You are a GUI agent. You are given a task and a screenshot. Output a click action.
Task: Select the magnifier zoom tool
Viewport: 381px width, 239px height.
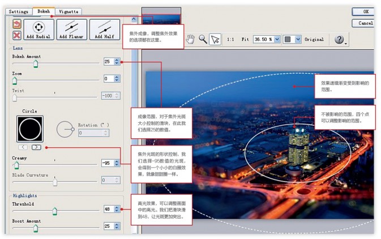pos(203,39)
